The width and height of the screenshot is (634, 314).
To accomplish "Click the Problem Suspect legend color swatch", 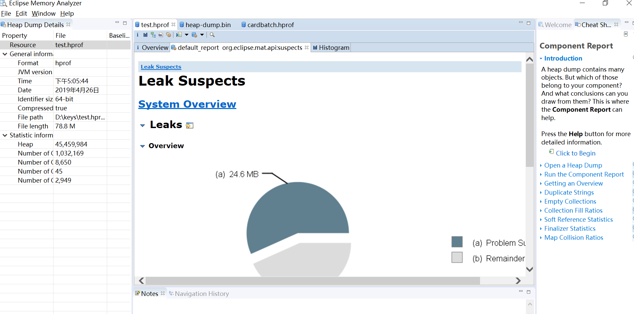I will tap(457, 242).
